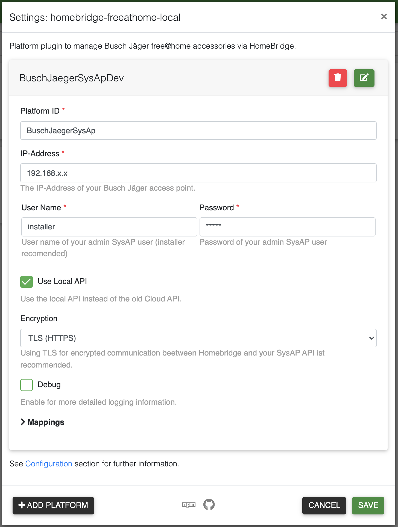Viewport: 398px width, 527px height.
Task: Click the Configuration link
Action: pyautogui.click(x=49, y=464)
